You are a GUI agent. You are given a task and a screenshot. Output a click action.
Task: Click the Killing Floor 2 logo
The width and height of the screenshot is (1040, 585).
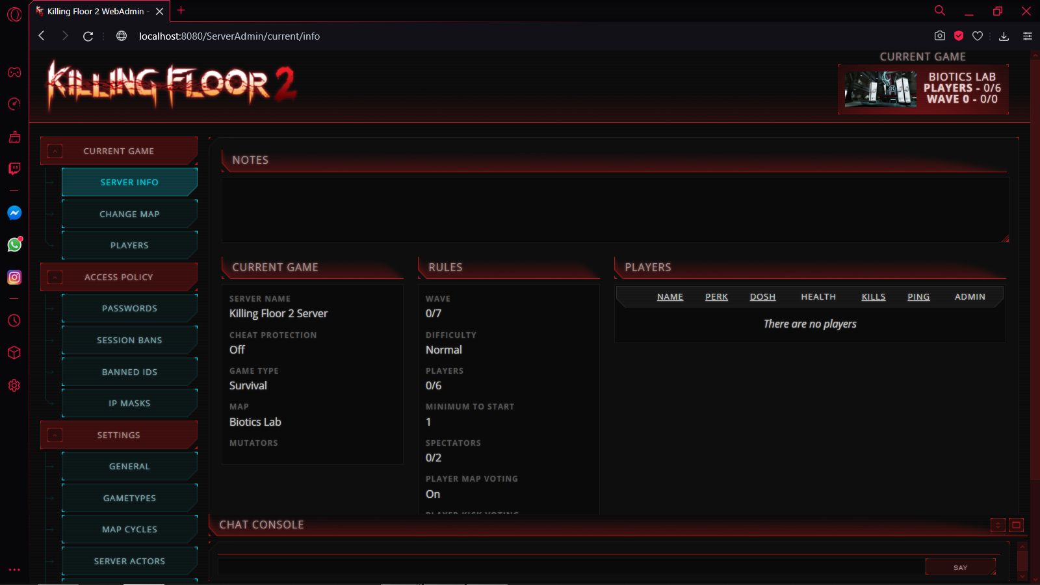172,86
